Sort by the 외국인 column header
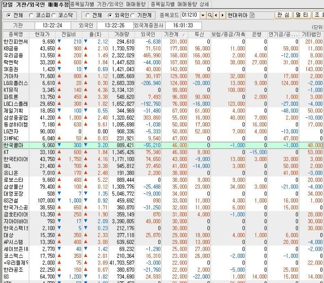The image size is (324, 283). pyautogui.click(x=148, y=34)
